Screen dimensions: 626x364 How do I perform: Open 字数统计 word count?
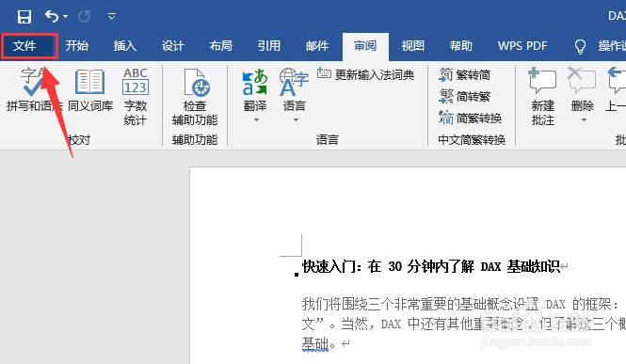pyautogui.click(x=136, y=97)
